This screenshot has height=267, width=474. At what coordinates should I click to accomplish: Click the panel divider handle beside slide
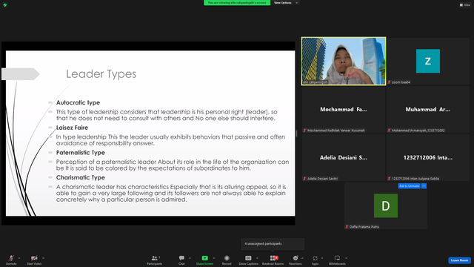tap(296, 133)
